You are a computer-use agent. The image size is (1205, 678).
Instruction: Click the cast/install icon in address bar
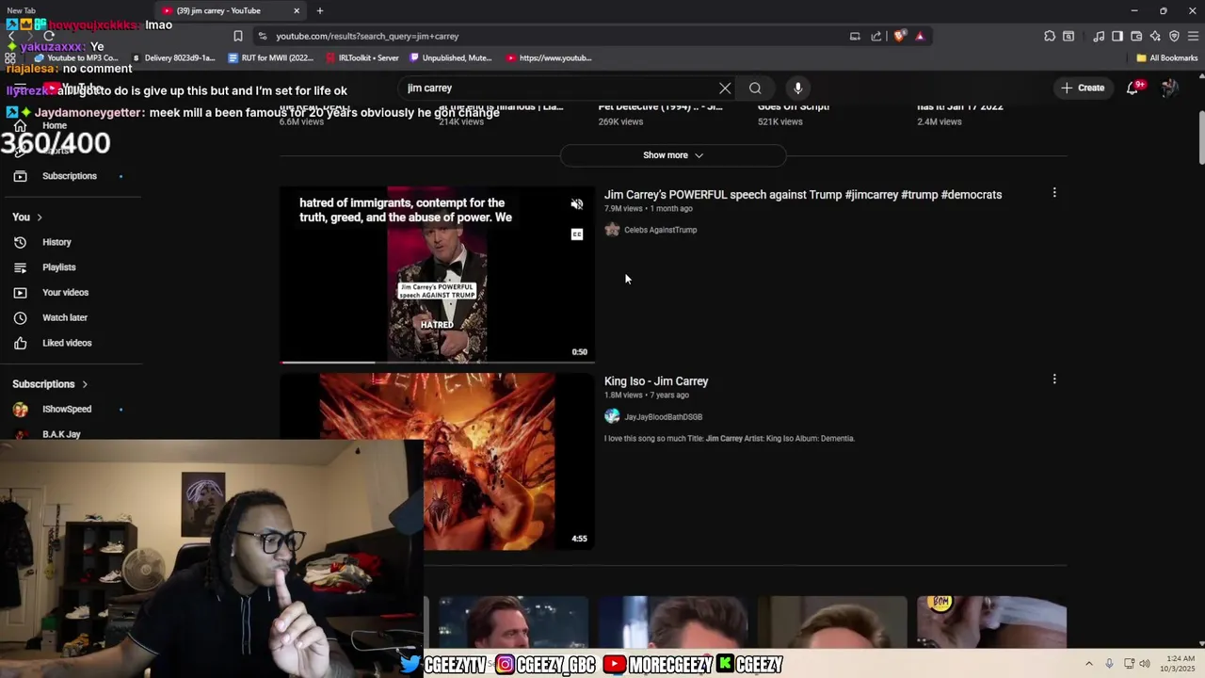pyautogui.click(x=855, y=36)
